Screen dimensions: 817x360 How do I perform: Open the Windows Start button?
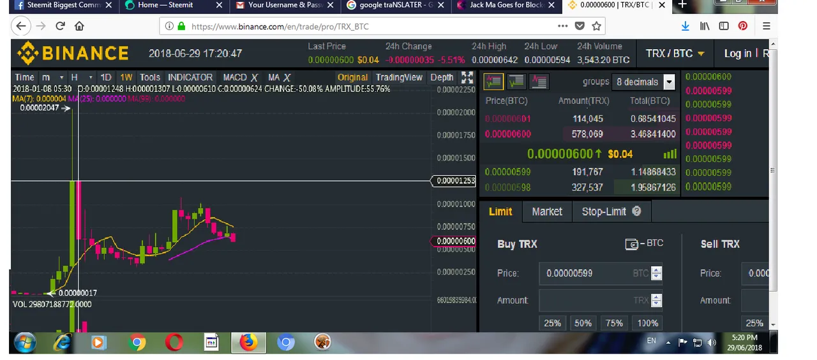(24, 342)
